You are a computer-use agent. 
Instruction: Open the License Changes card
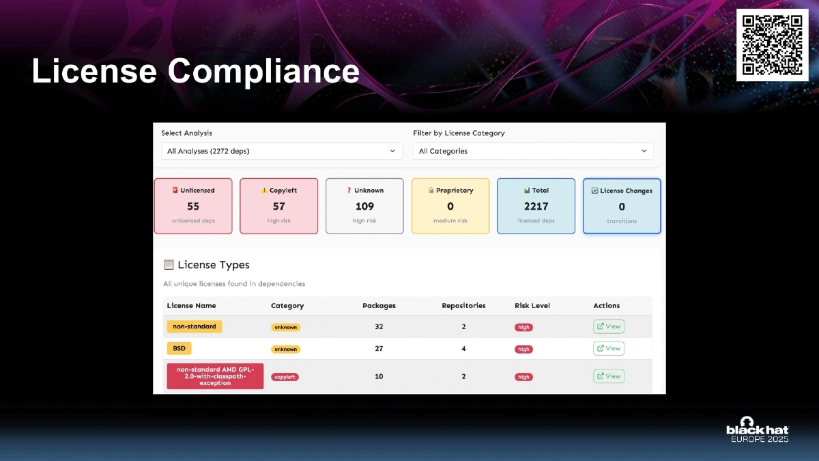point(622,206)
